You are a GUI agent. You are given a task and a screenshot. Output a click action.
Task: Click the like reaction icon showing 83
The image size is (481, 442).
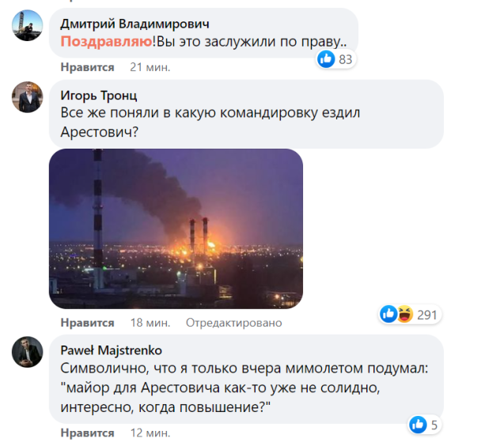326,59
